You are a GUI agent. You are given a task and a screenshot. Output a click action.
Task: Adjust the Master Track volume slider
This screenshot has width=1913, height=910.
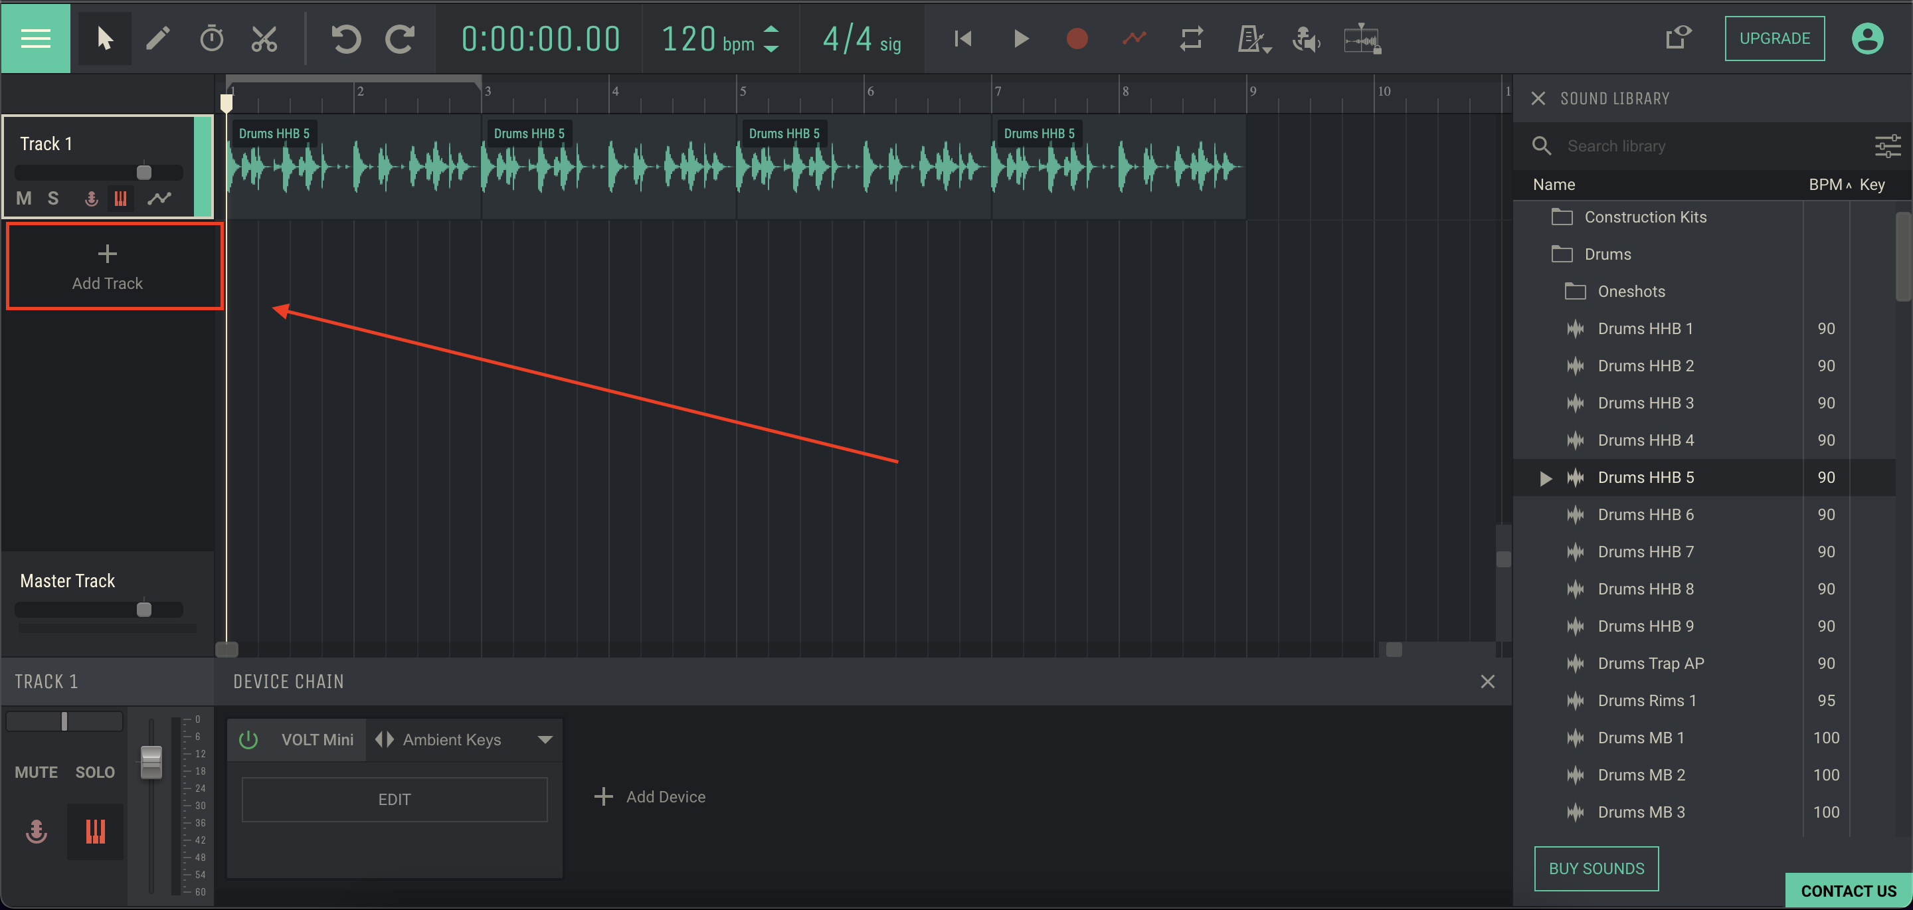click(144, 609)
